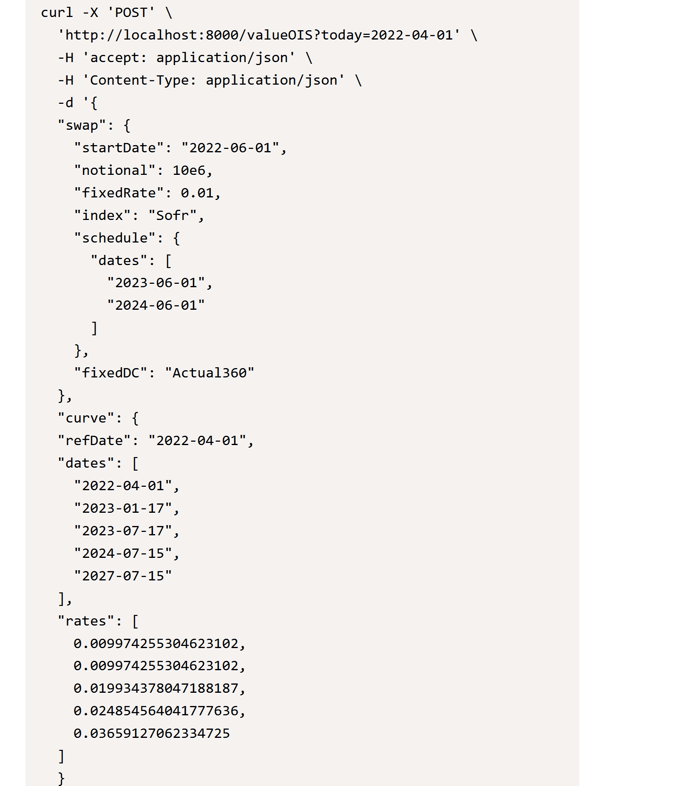Click the 'Content-Type: application/json' header line

(210, 80)
